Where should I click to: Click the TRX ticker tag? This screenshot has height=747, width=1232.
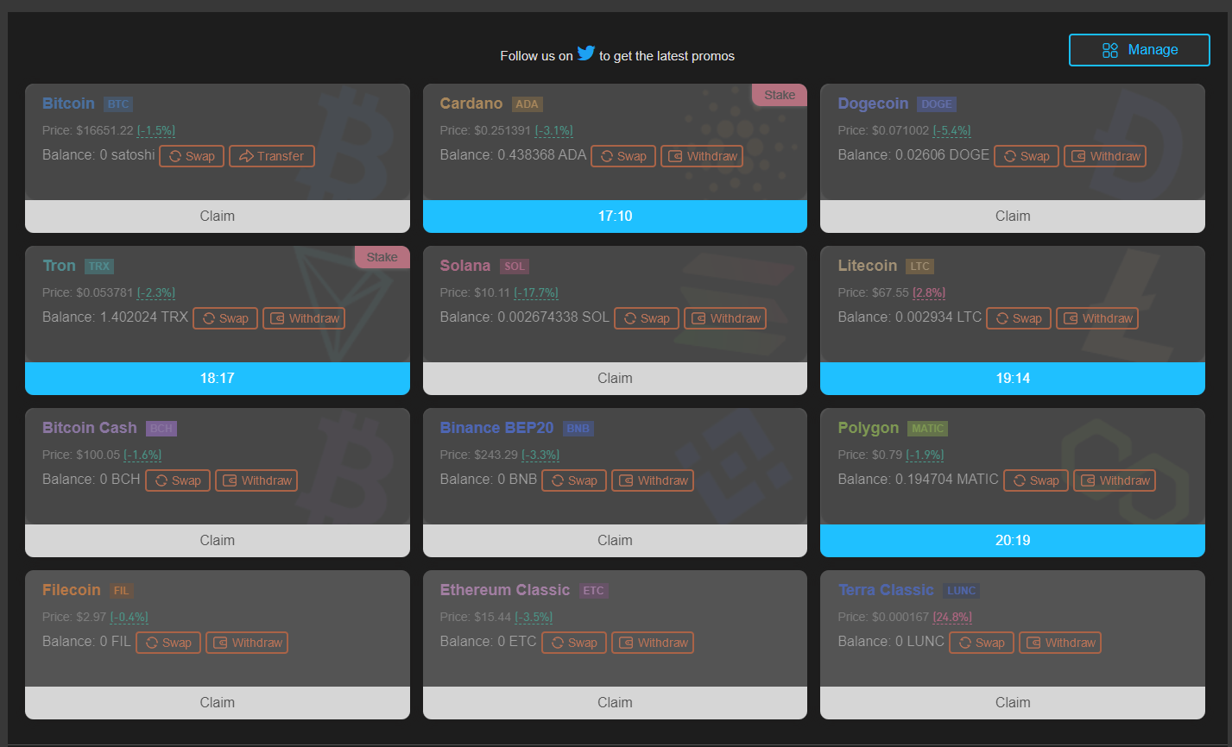99,267
